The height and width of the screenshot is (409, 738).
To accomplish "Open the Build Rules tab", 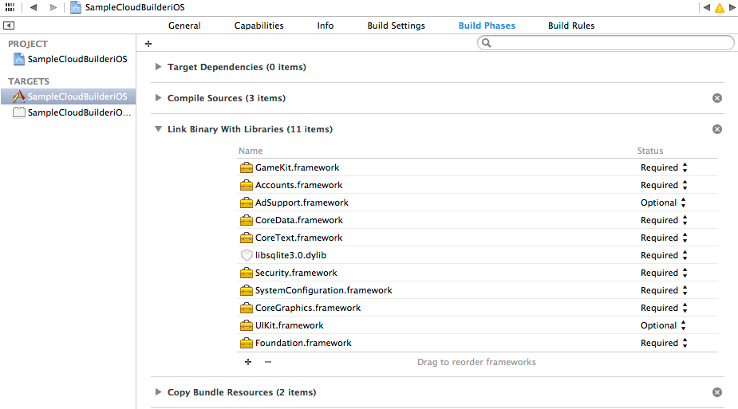I will click(x=571, y=26).
